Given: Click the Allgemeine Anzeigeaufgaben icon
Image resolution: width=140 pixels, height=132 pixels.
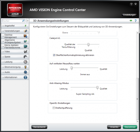Looking at the screenshot, I should (25, 41).
